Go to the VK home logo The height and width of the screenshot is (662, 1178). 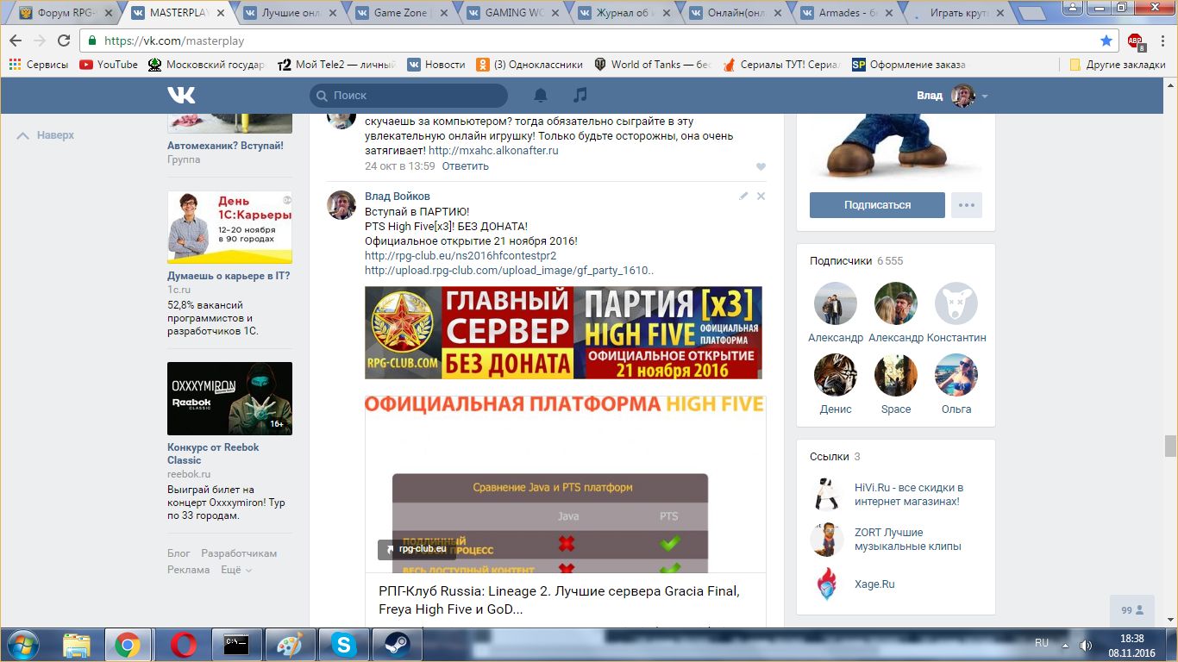(x=181, y=95)
